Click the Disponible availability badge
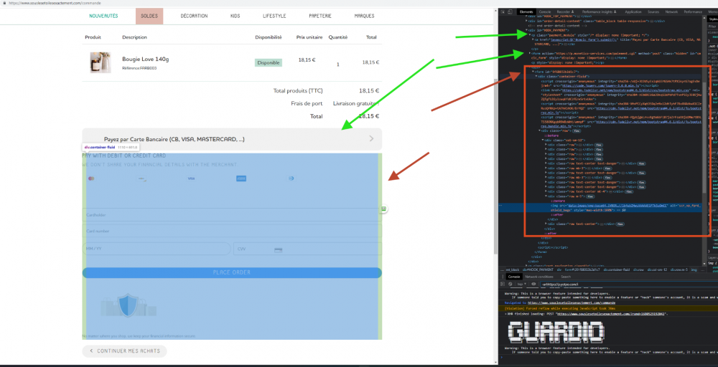 (x=269, y=62)
